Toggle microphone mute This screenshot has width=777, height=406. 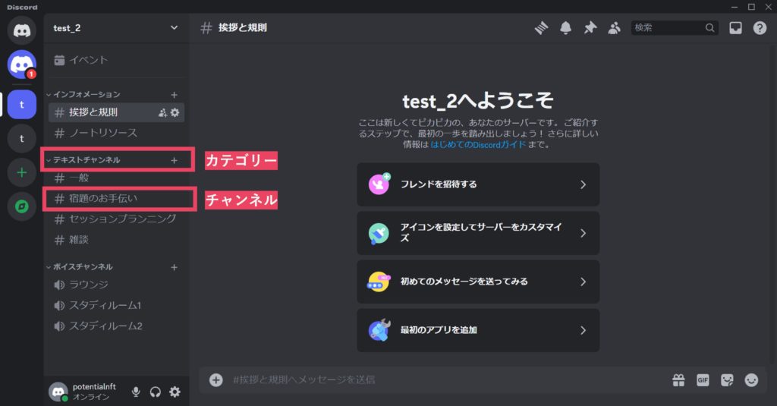(x=136, y=392)
